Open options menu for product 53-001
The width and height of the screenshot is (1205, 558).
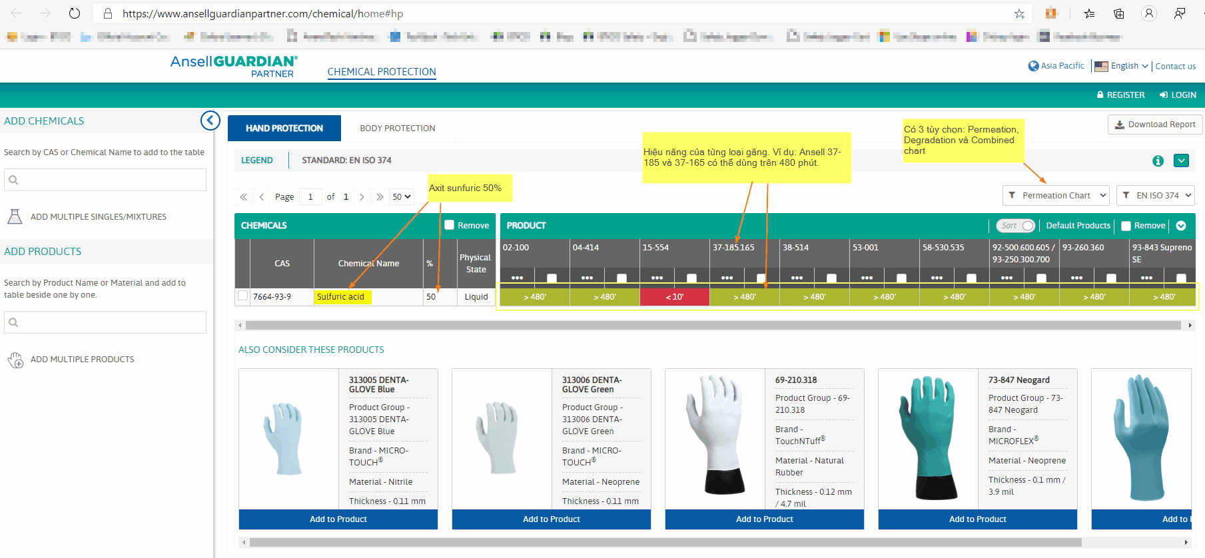tap(867, 277)
